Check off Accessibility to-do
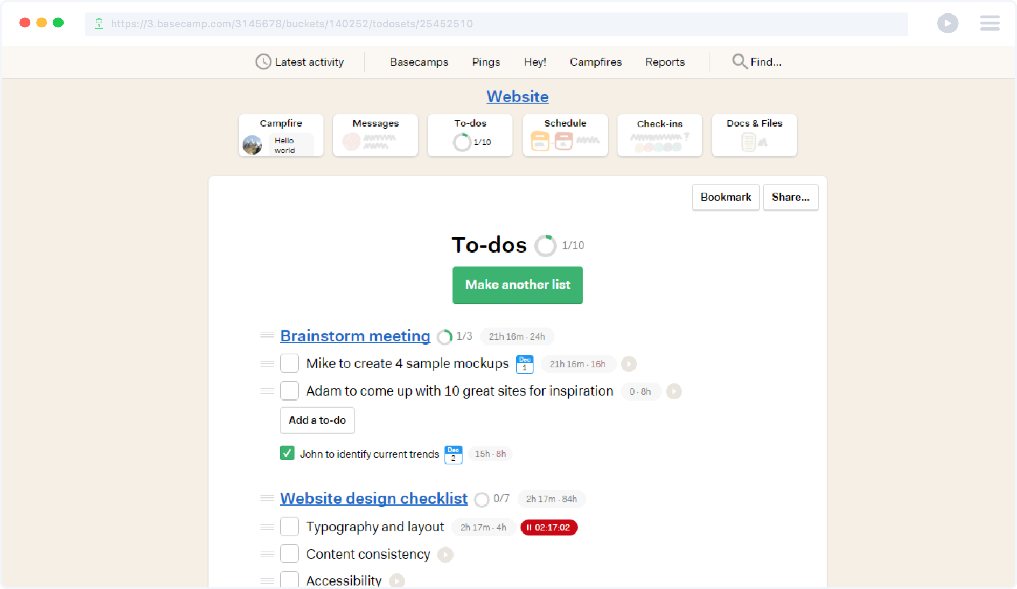The width and height of the screenshot is (1017, 589). (x=289, y=579)
